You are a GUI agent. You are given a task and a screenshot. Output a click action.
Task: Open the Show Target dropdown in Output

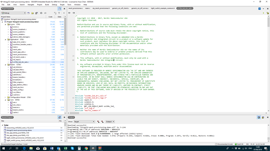pyautogui.click(x=84, y=122)
